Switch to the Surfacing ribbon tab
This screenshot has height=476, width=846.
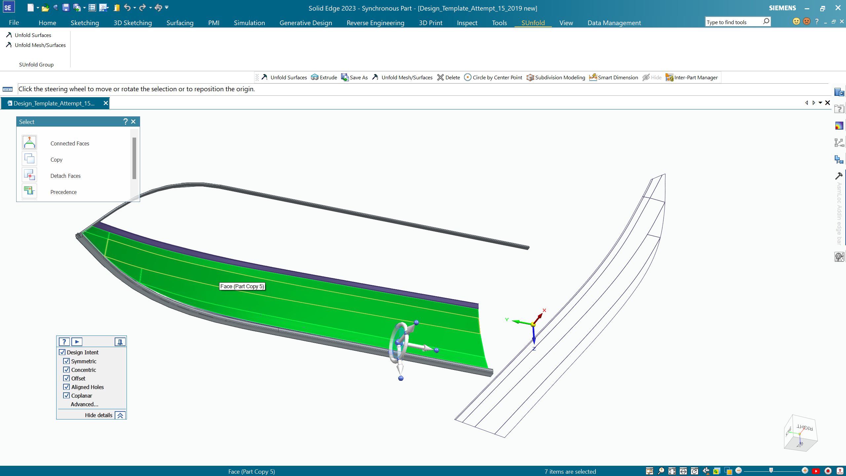[180, 23]
